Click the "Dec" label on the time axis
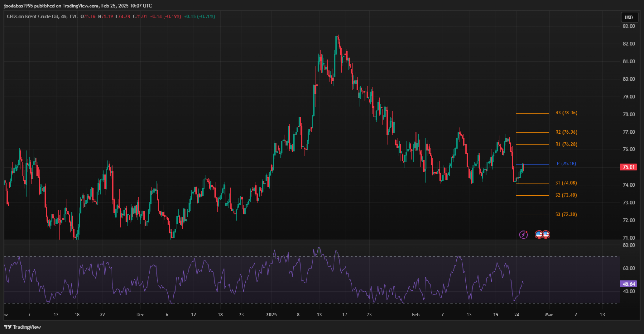The image size is (644, 334). [140, 315]
